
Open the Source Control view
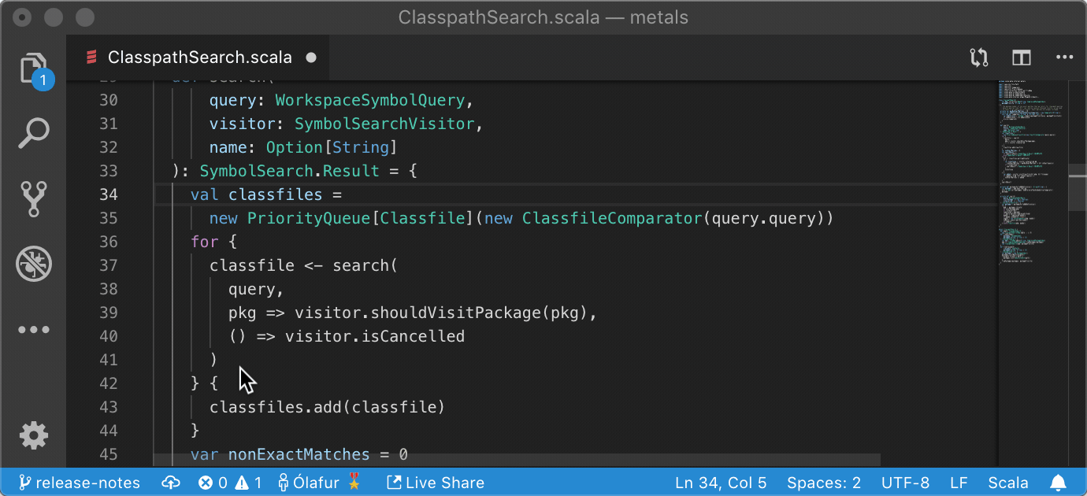pyautogui.click(x=33, y=198)
